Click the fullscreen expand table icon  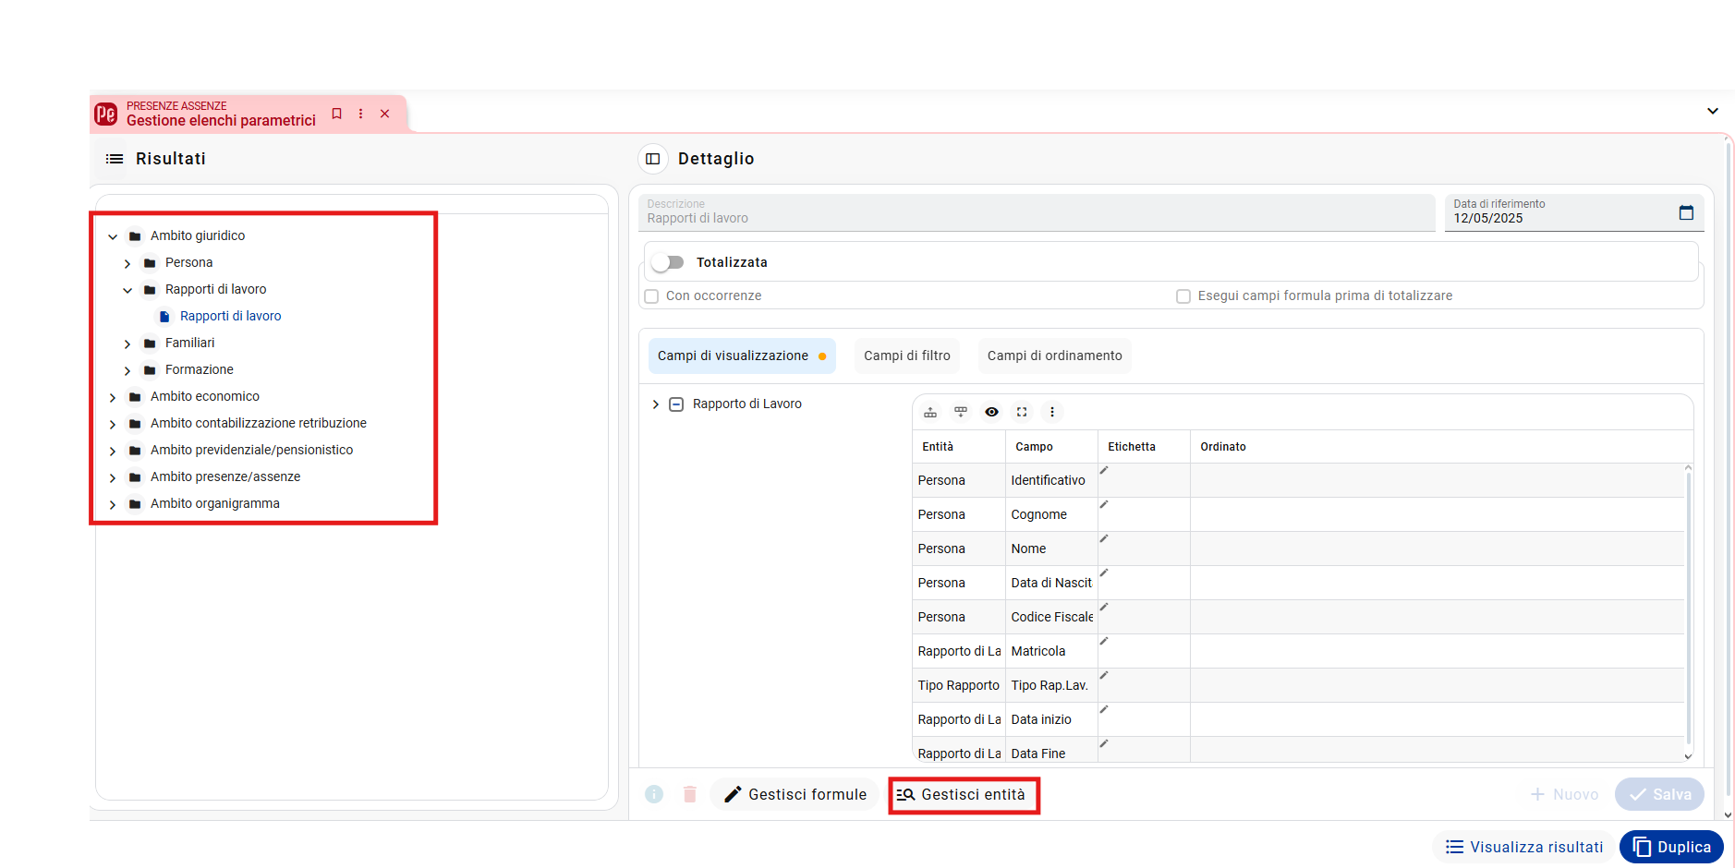(1022, 412)
